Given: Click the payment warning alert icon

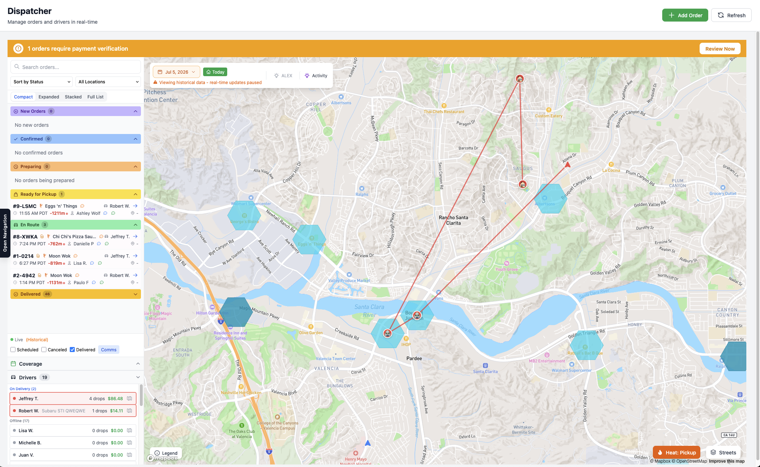Looking at the screenshot, I should [x=18, y=48].
